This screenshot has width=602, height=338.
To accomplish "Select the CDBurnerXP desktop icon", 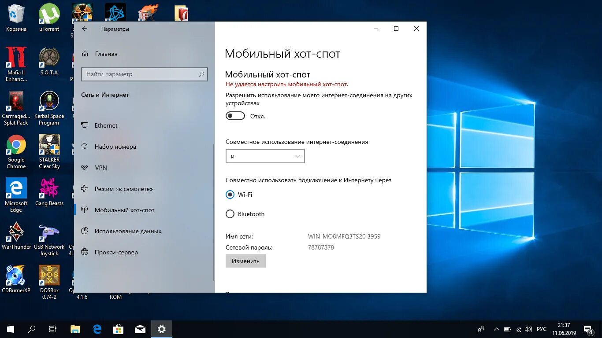I will (x=16, y=279).
